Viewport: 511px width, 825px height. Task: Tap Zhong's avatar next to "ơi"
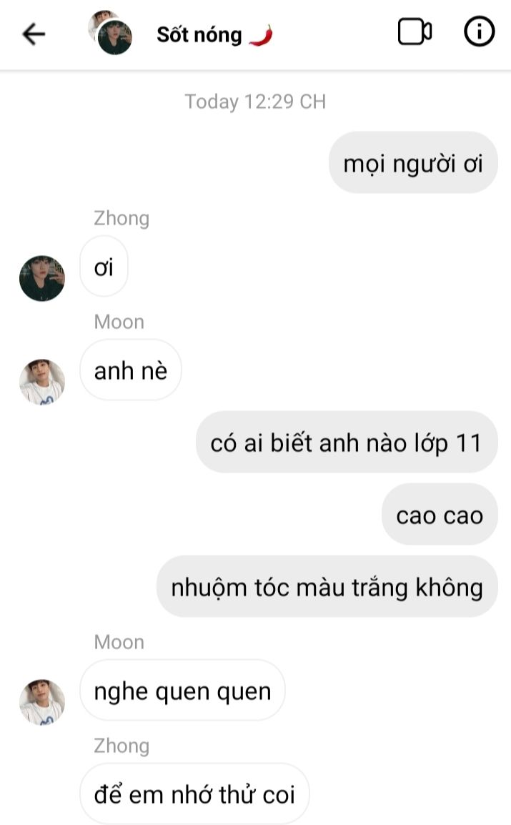(42, 278)
